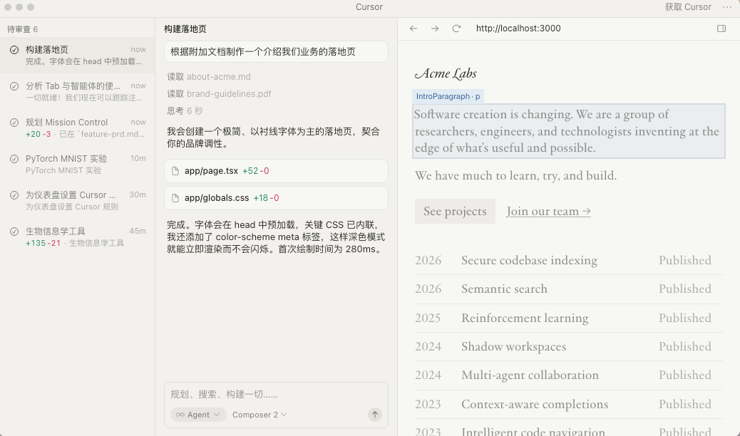Viewport: 740px width, 436px height.
Task: Click the forward navigation arrow in the browser preview
Action: (435, 28)
